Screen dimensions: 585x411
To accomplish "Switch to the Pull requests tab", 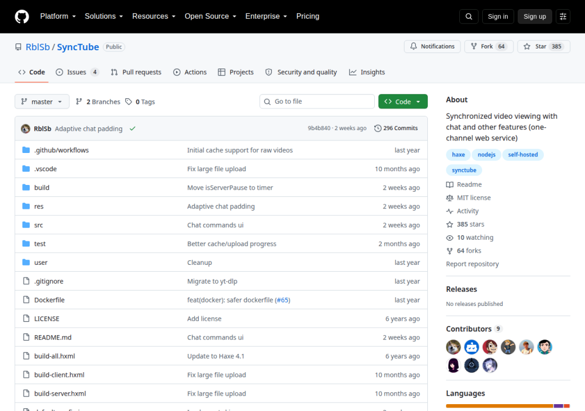I will [x=136, y=72].
